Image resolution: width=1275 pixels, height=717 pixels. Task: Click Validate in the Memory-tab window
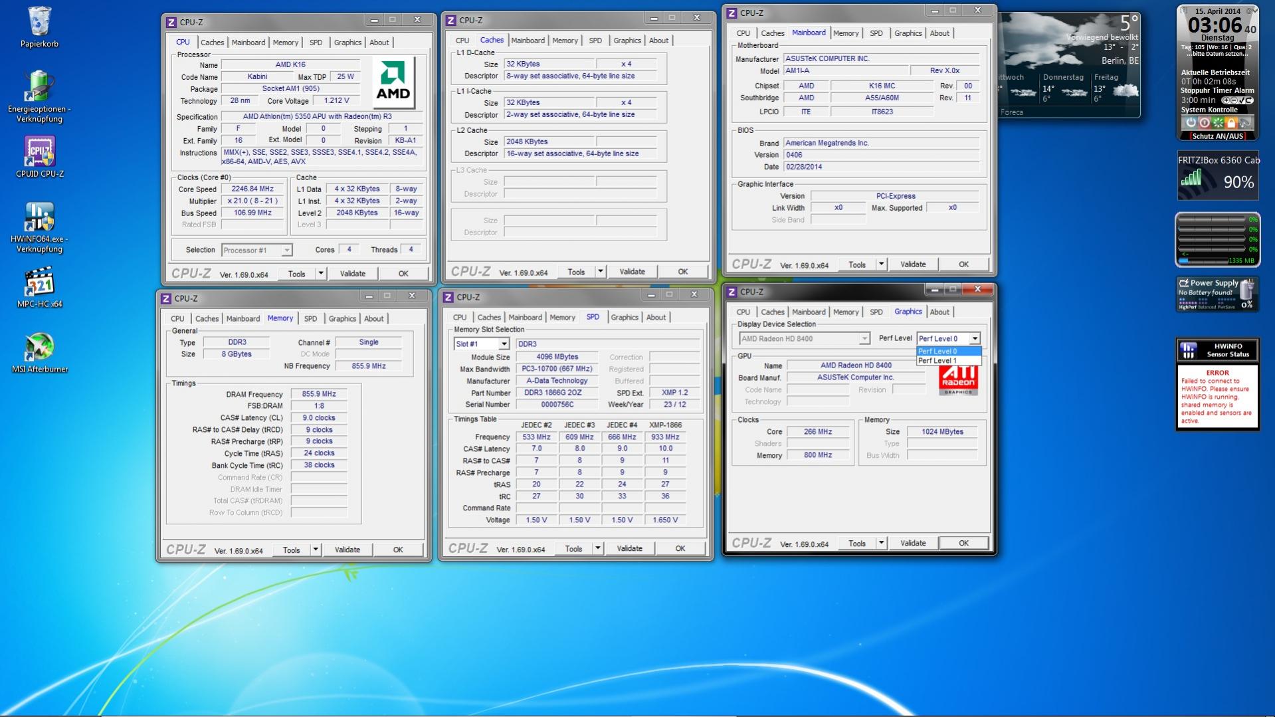pyautogui.click(x=347, y=550)
